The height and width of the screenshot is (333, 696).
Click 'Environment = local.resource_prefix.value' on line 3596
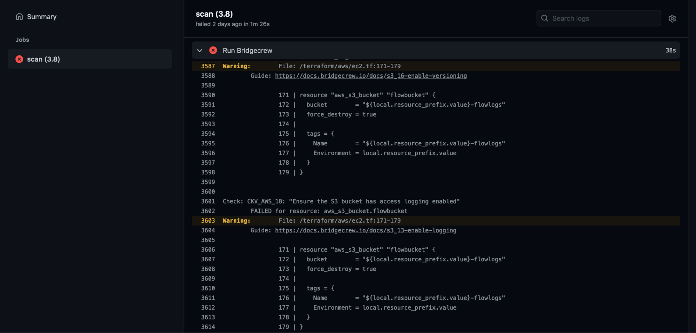pos(385,153)
